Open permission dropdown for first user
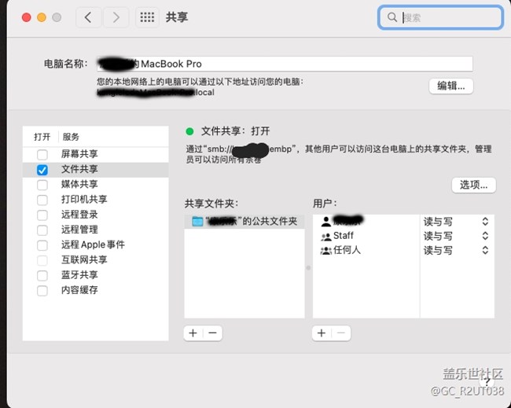511x408 pixels. click(485, 222)
